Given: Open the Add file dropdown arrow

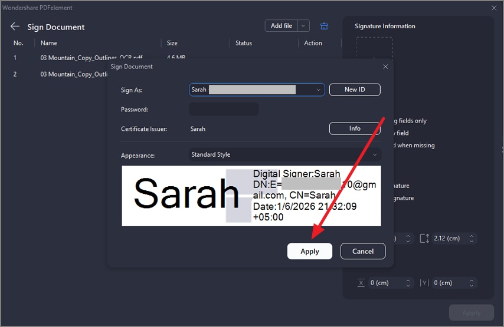Looking at the screenshot, I should (303, 26).
